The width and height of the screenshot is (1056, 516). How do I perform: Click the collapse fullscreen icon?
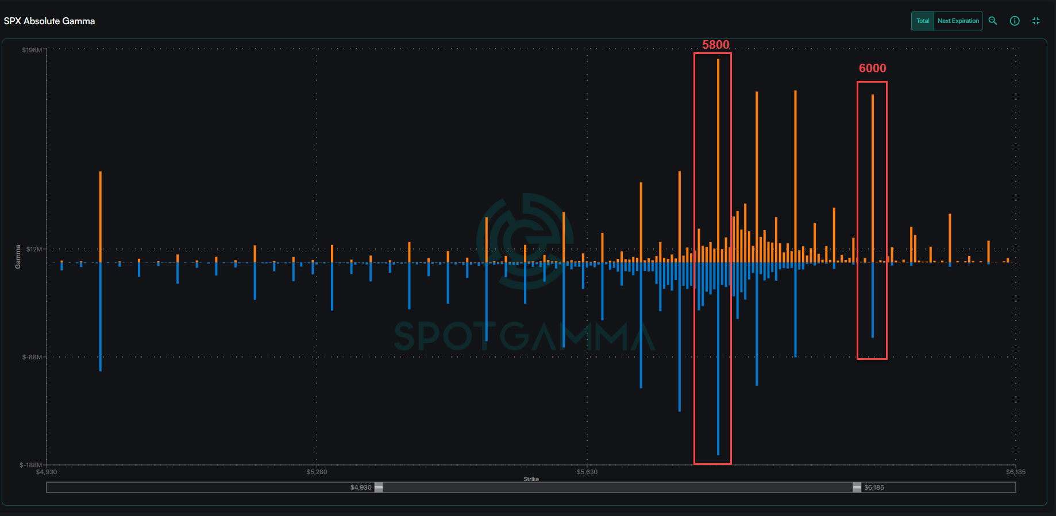click(x=1036, y=21)
